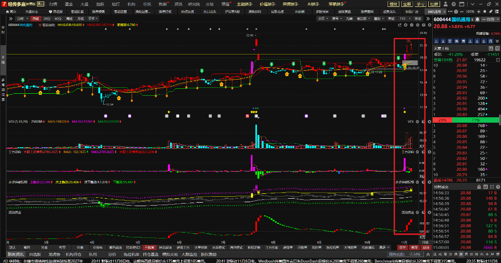Click the 理财 button in the top bar
Screen dimensions: 501x263
pyautogui.click(x=393, y=3)
